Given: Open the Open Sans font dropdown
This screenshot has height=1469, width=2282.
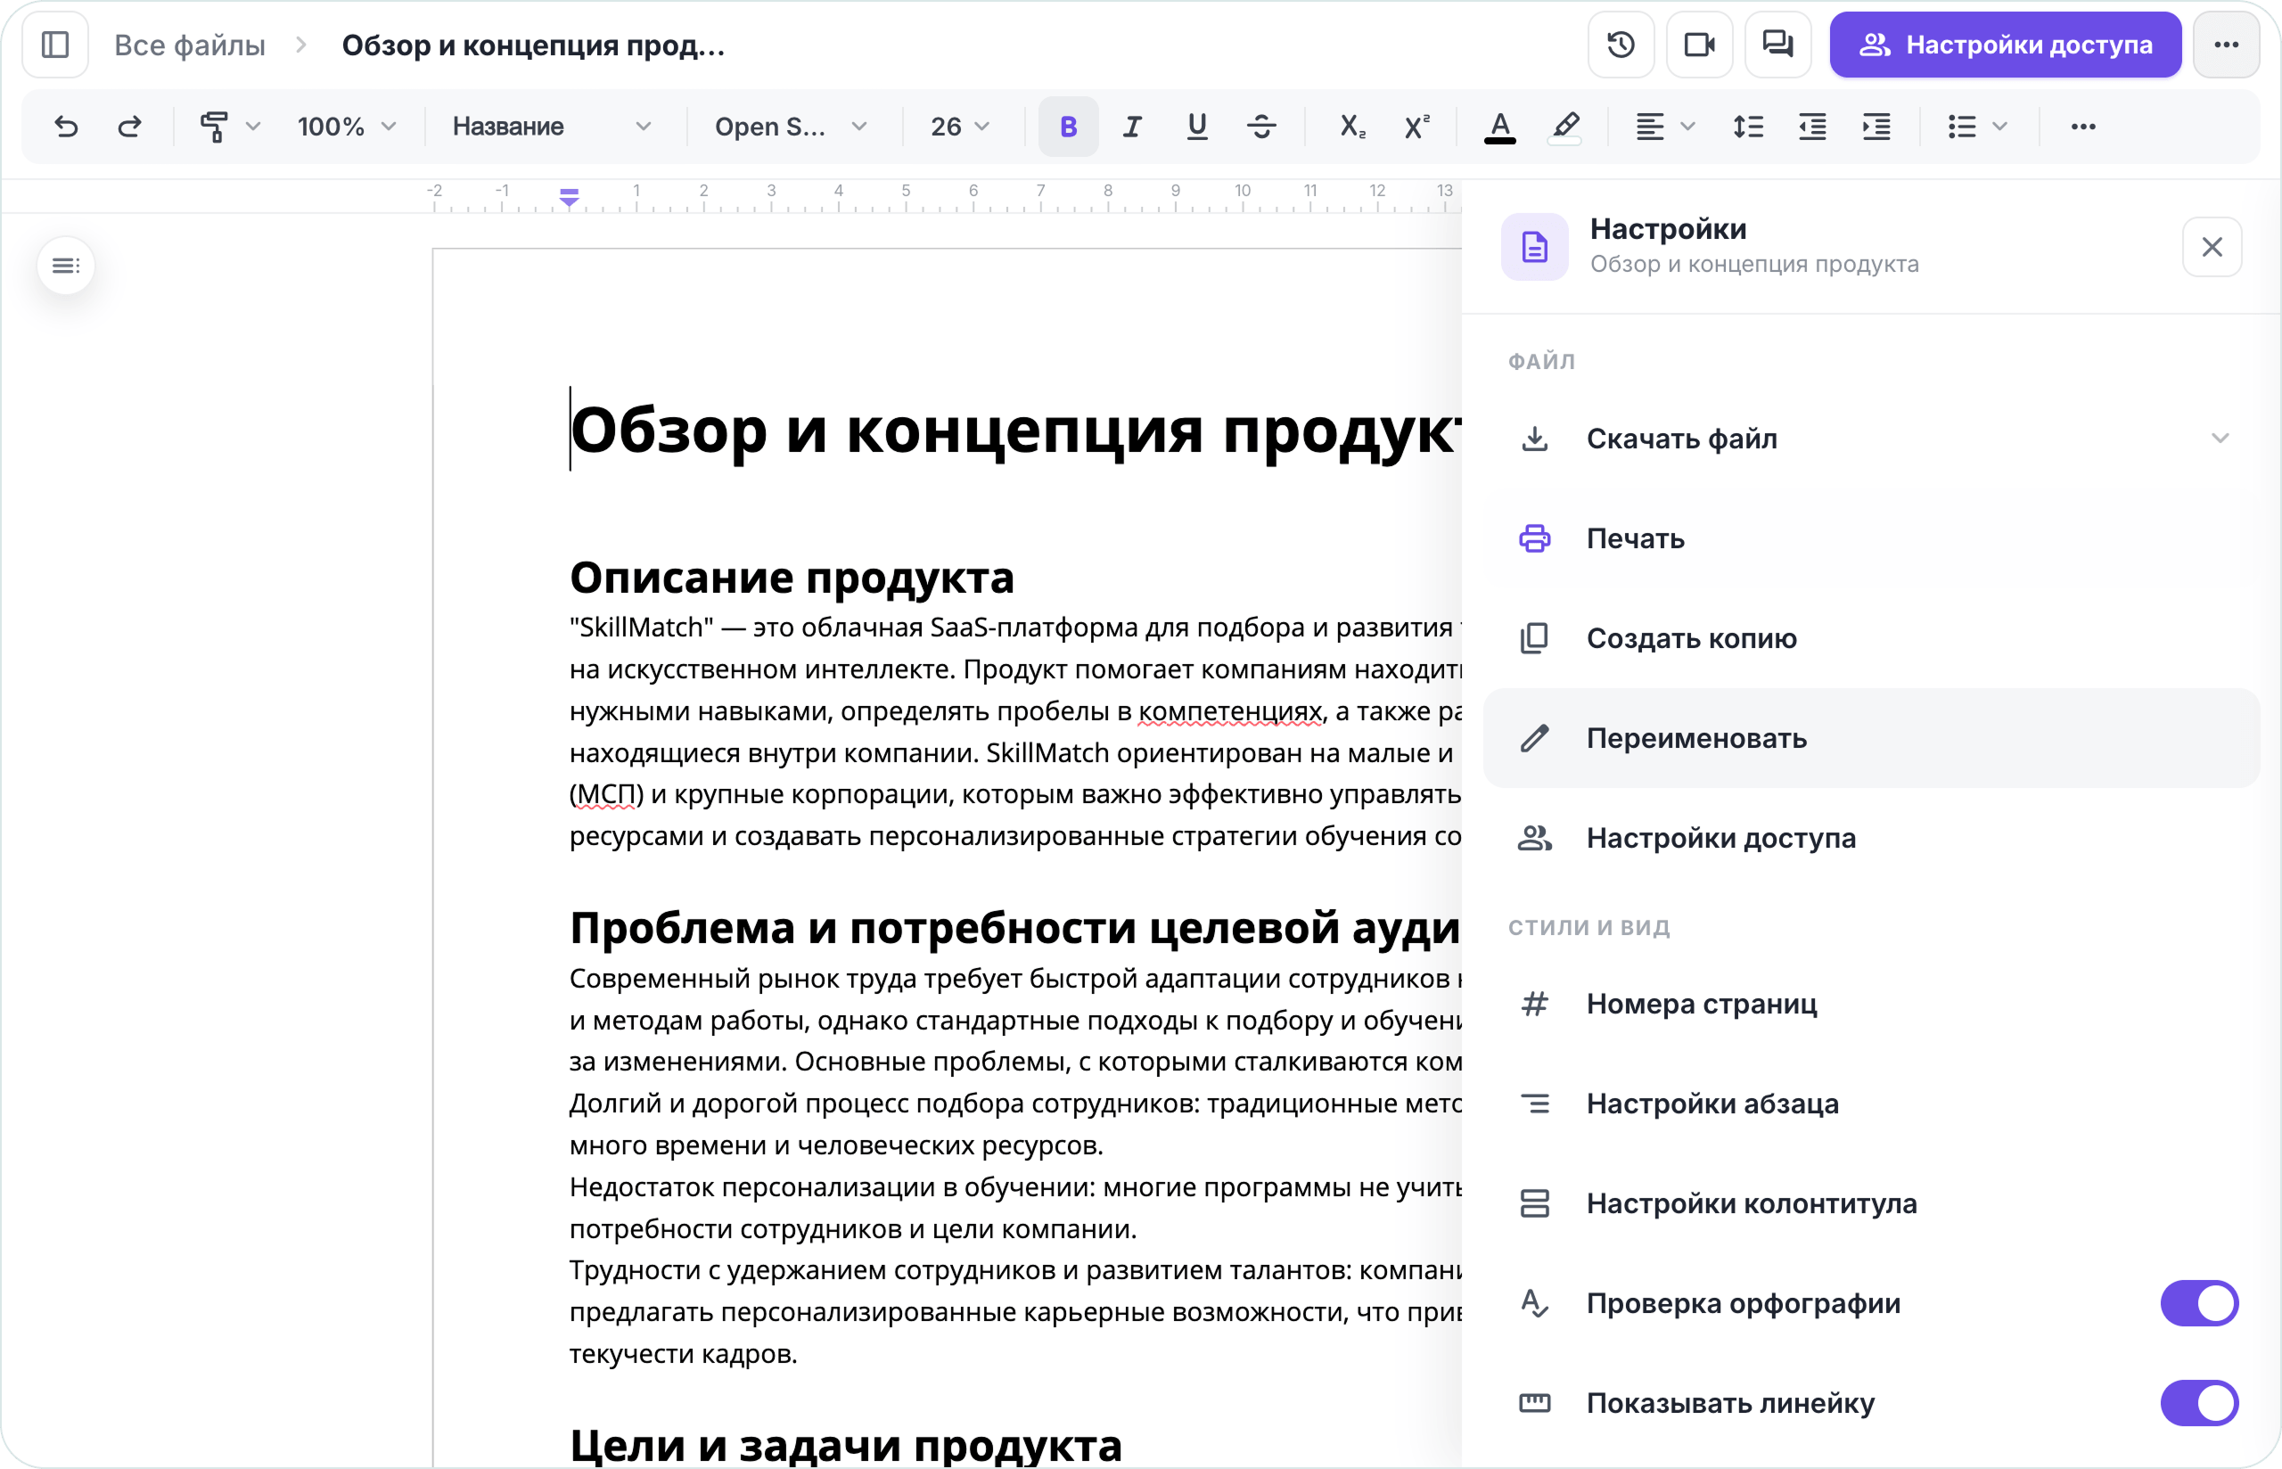Looking at the screenshot, I should tap(791, 126).
